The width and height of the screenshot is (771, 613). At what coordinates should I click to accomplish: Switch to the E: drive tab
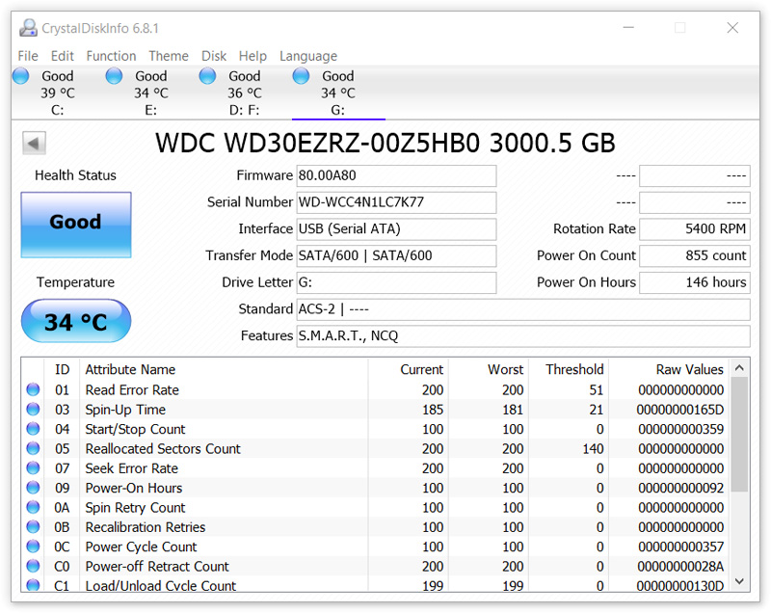[x=151, y=93]
